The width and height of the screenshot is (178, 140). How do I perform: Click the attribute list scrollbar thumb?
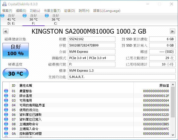[173, 102]
